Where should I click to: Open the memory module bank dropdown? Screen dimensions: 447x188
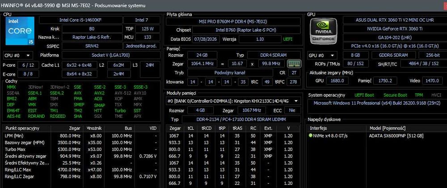click(233, 101)
